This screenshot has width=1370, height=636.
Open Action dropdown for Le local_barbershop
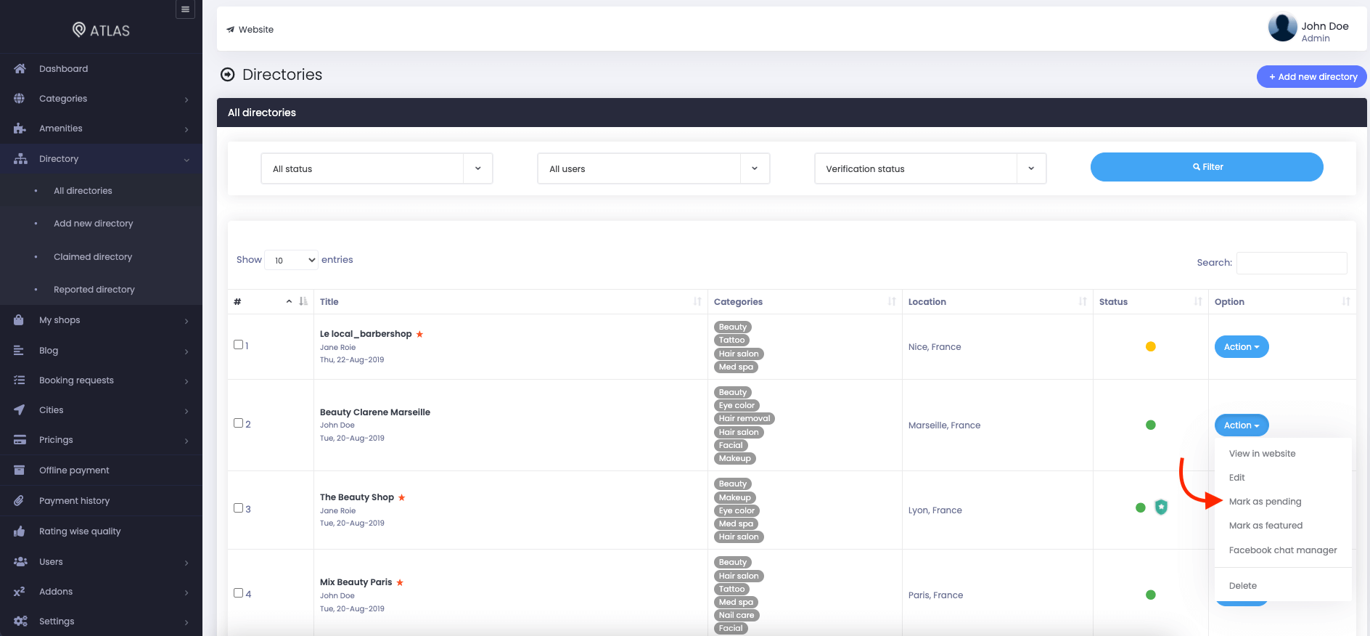(1242, 347)
